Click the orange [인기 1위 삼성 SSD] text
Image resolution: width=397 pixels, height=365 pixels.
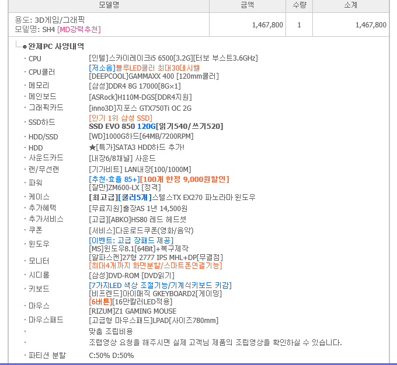[x=120, y=118]
